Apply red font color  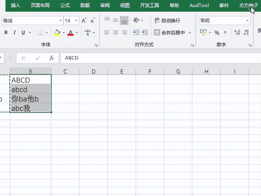pos(71,33)
